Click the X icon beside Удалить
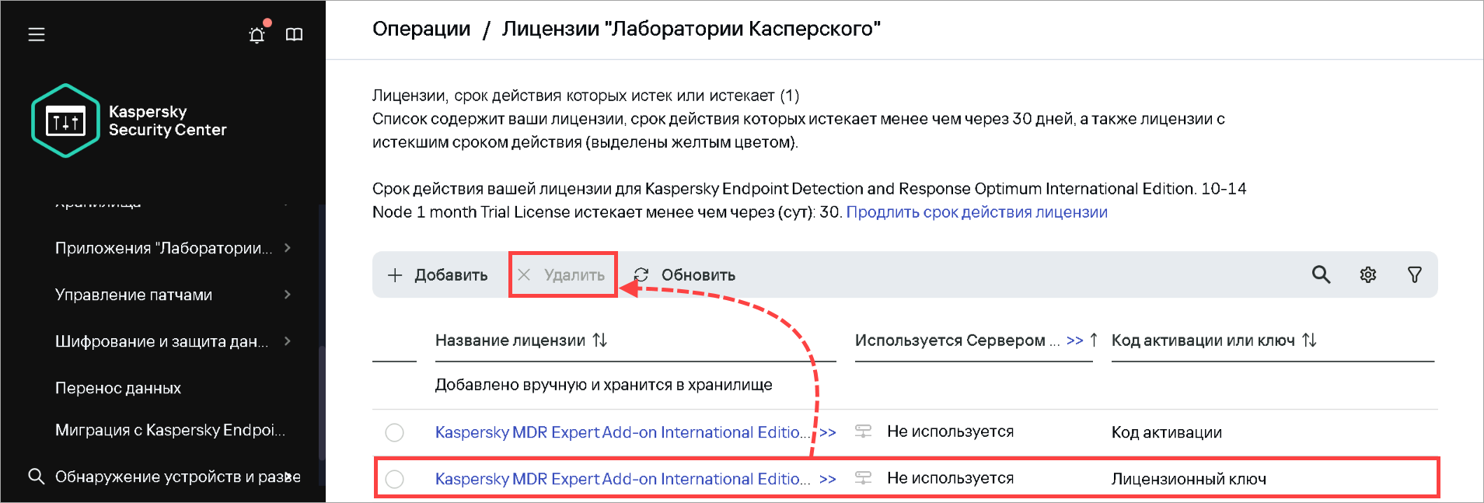The width and height of the screenshot is (1484, 503). [x=524, y=274]
